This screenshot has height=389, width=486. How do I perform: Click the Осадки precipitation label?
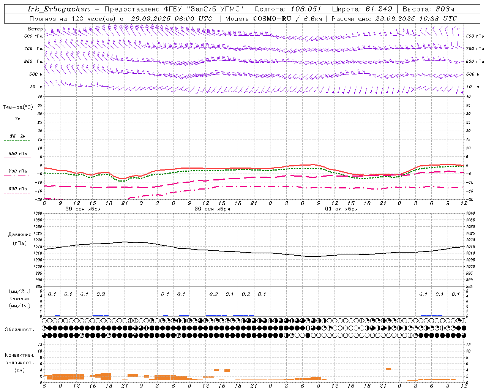[x=20, y=299]
